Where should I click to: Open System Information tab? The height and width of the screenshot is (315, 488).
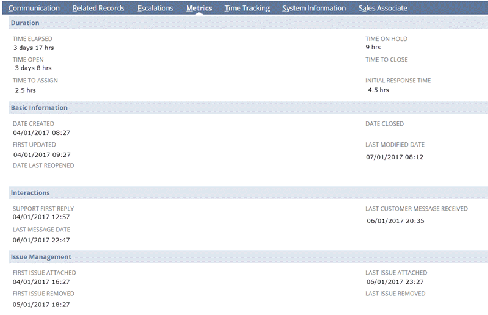click(x=314, y=8)
